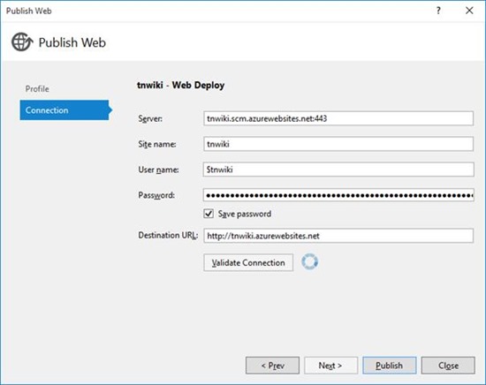Screen dimensions: 486x385
Task: Click the 'Password:' label
Action: (156, 195)
